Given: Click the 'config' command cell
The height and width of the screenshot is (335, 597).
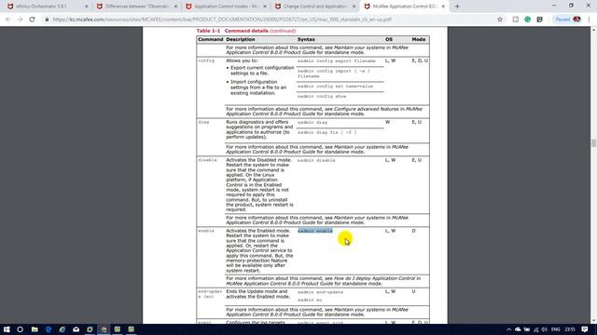Looking at the screenshot, I should point(206,60).
